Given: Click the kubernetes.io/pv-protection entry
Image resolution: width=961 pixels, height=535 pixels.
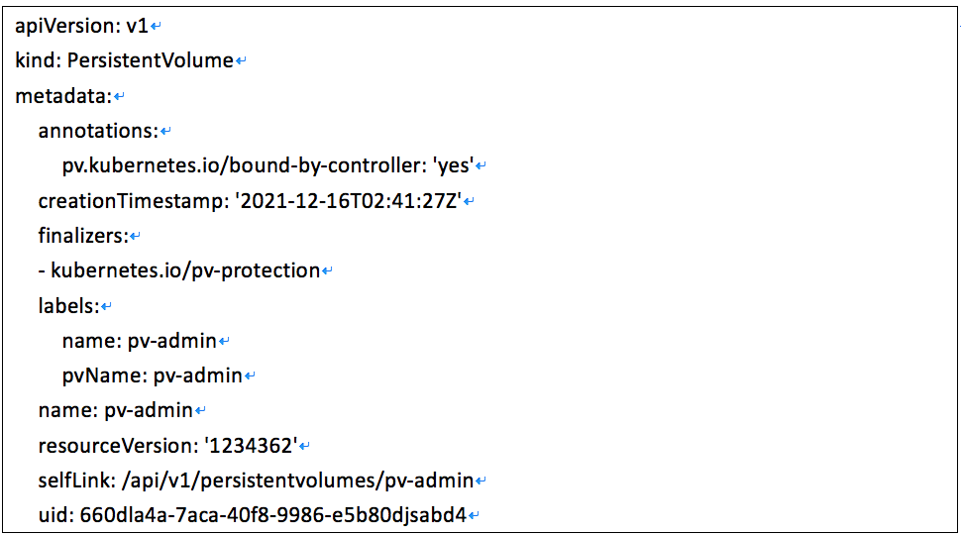Looking at the screenshot, I should pos(185,270).
